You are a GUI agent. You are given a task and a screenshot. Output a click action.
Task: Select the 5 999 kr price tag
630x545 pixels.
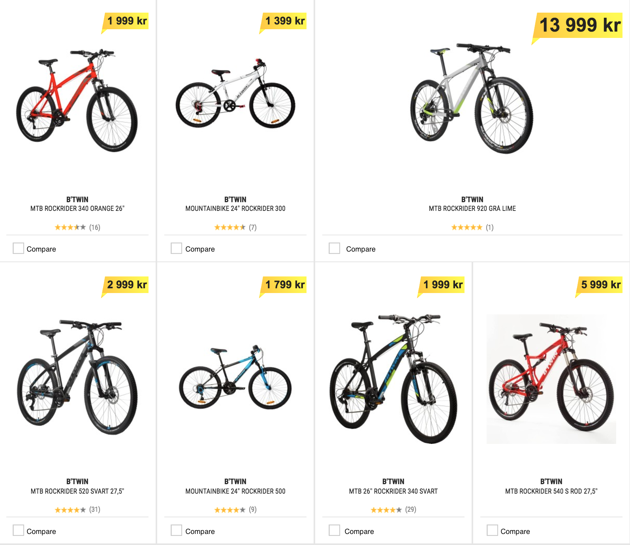(x=599, y=285)
